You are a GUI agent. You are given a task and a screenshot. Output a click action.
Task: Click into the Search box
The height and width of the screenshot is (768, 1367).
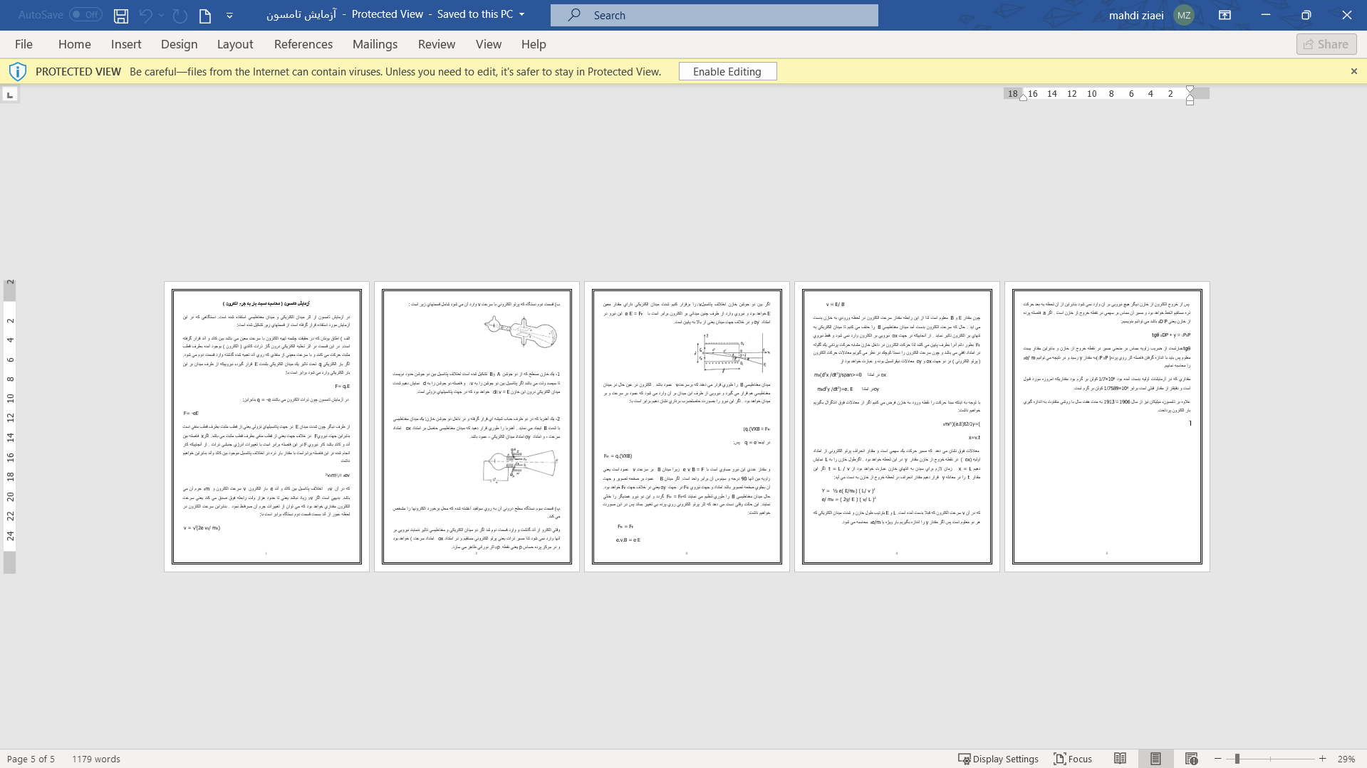pyautogui.click(x=714, y=15)
